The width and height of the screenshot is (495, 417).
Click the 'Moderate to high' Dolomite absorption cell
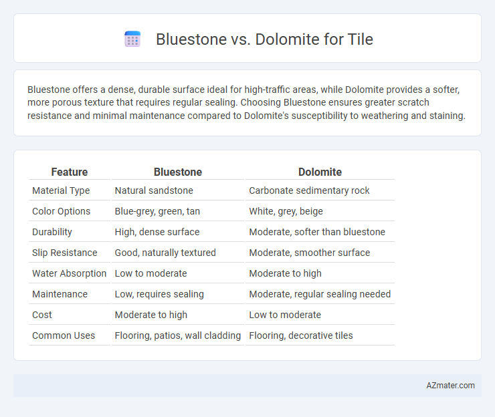[x=285, y=273]
